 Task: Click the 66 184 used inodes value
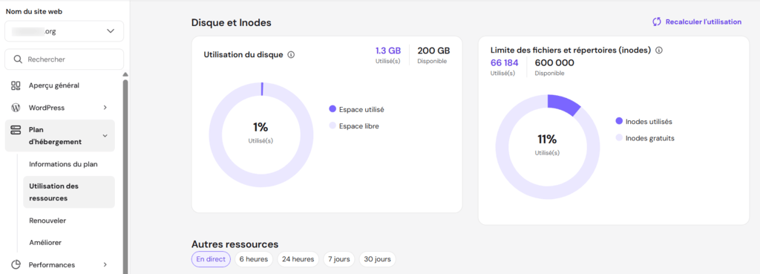point(505,62)
